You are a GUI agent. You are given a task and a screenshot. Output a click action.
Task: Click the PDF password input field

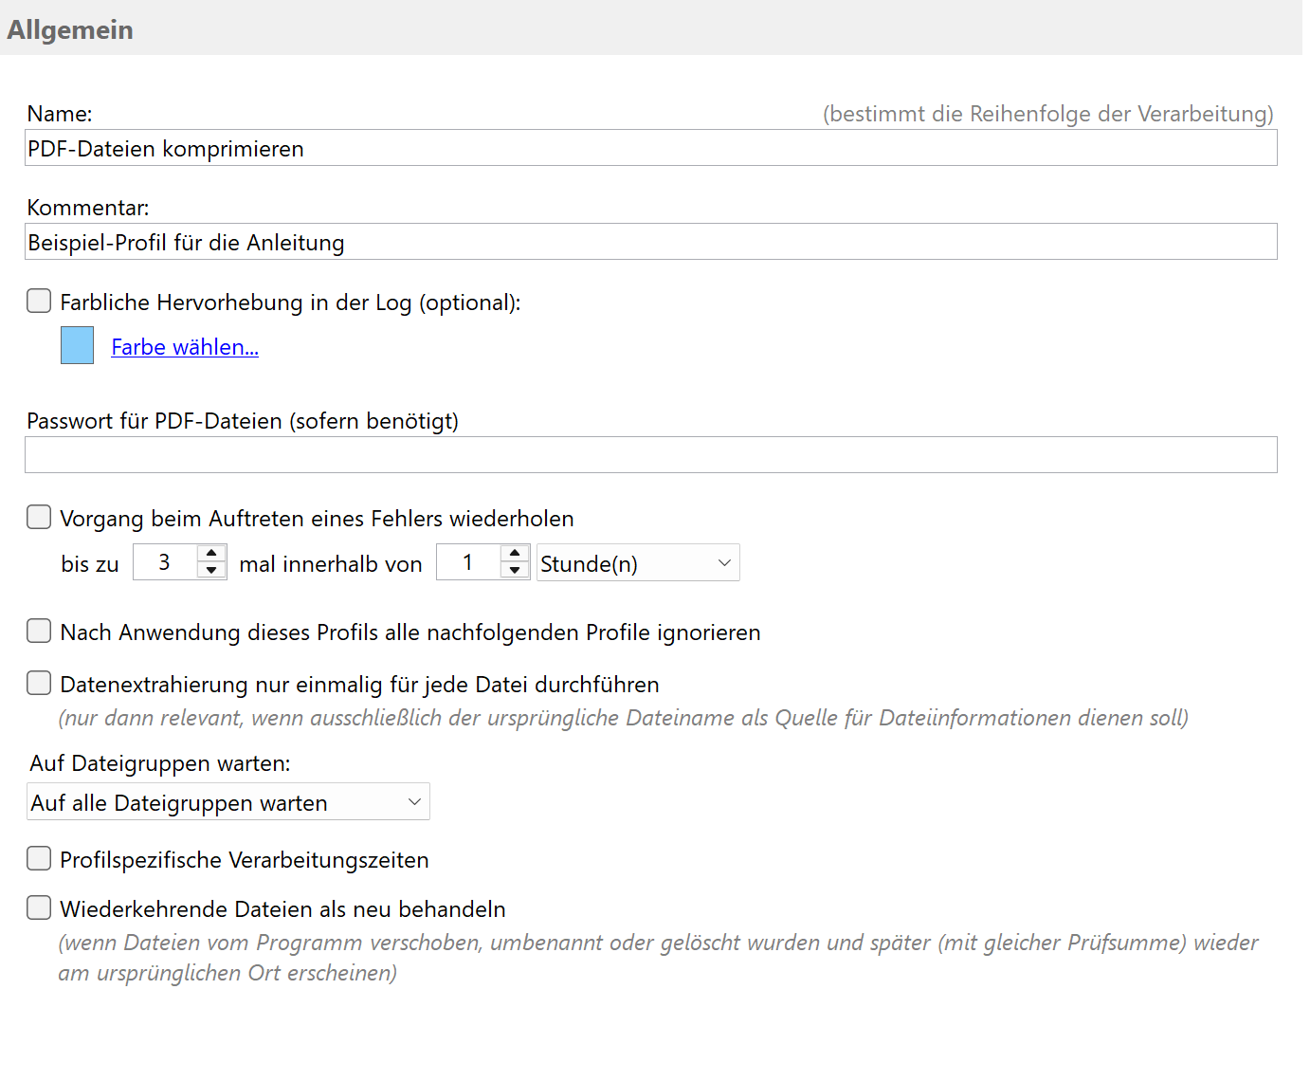pyautogui.click(x=650, y=455)
